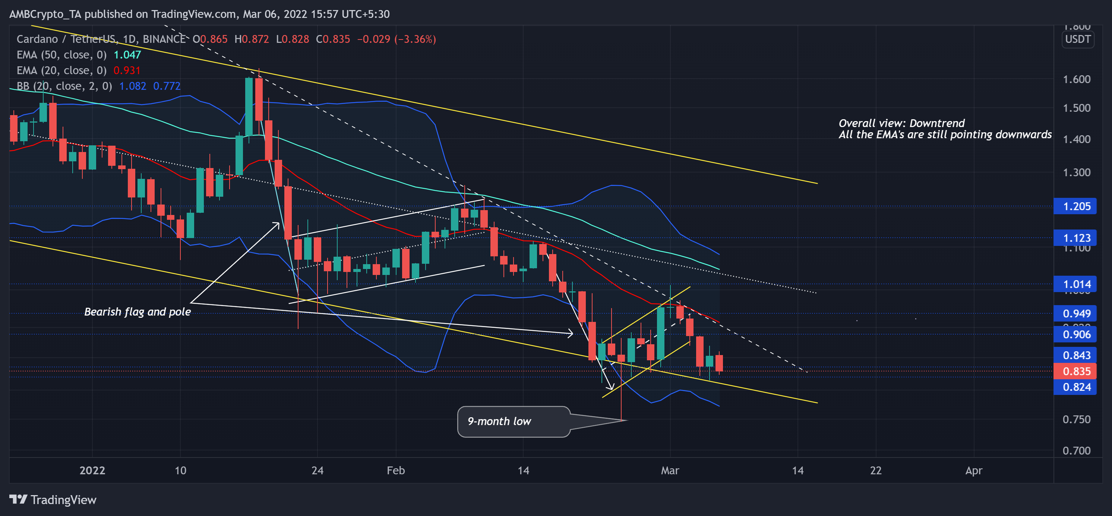Image resolution: width=1112 pixels, height=516 pixels.
Task: Click the 2022 label on time axis
Action: [92, 470]
